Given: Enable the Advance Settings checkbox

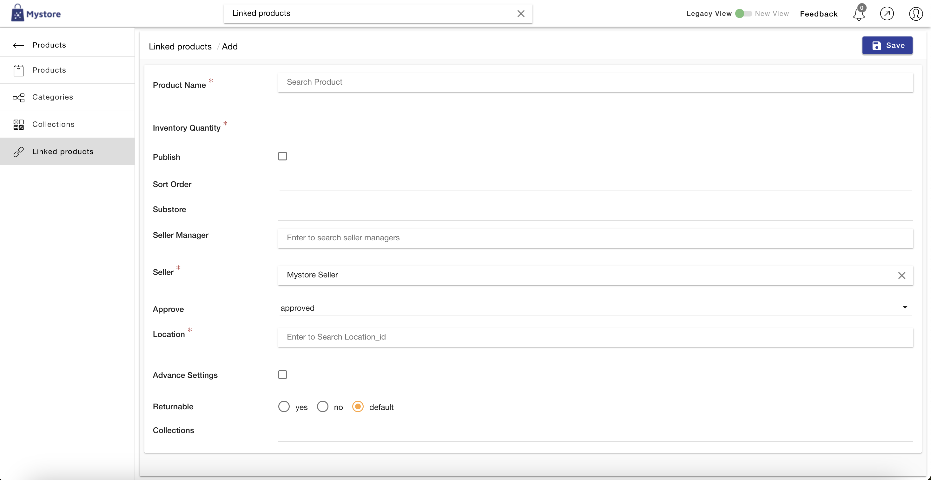Looking at the screenshot, I should (x=283, y=374).
